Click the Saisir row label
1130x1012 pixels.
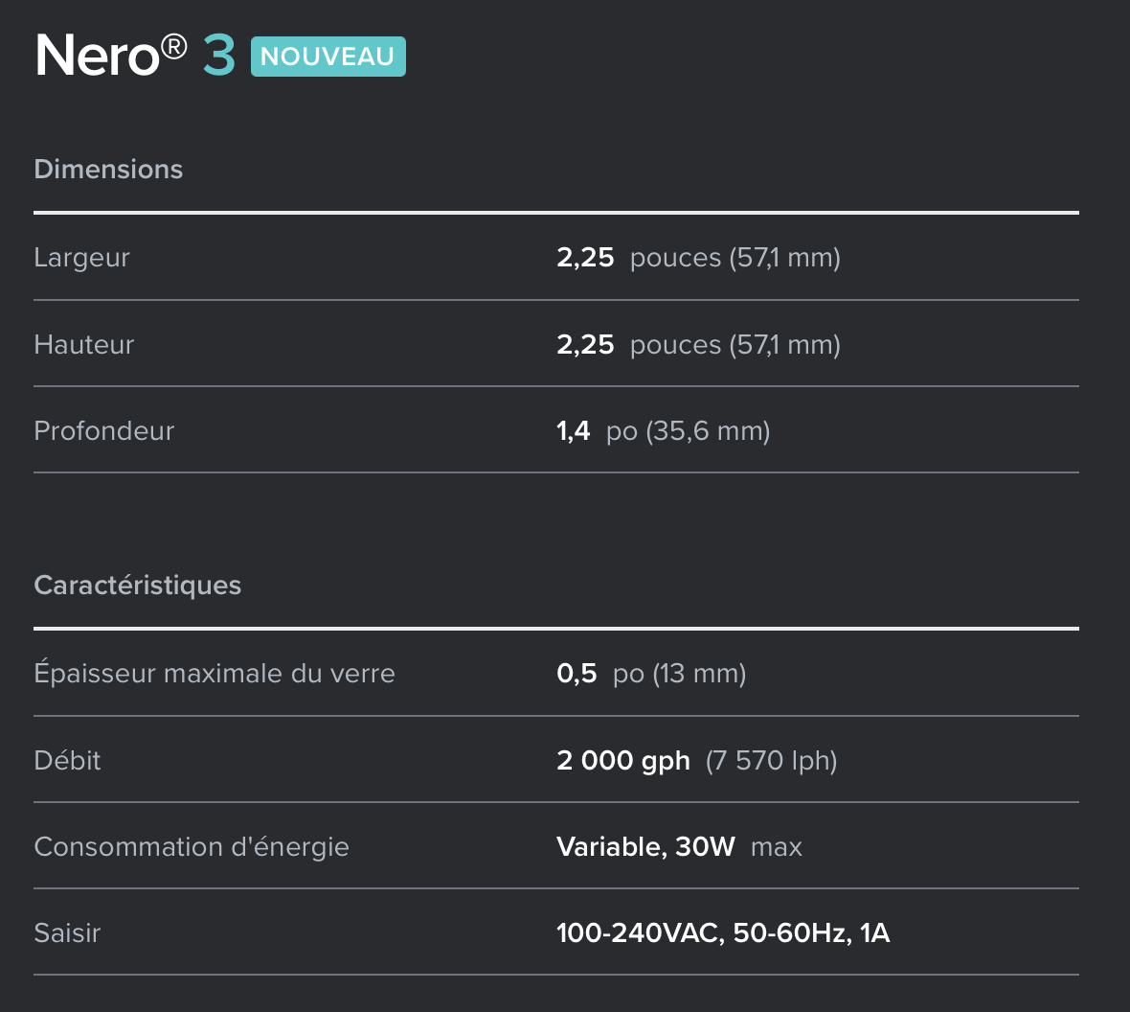(x=67, y=932)
